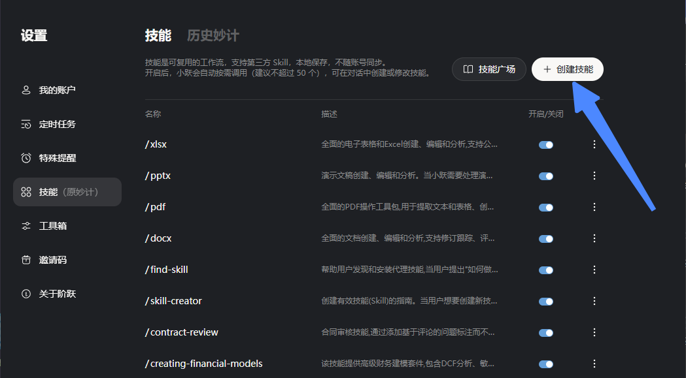Open the /find-skill overflow menu
Viewport: 686px width, 378px height.
click(x=594, y=270)
